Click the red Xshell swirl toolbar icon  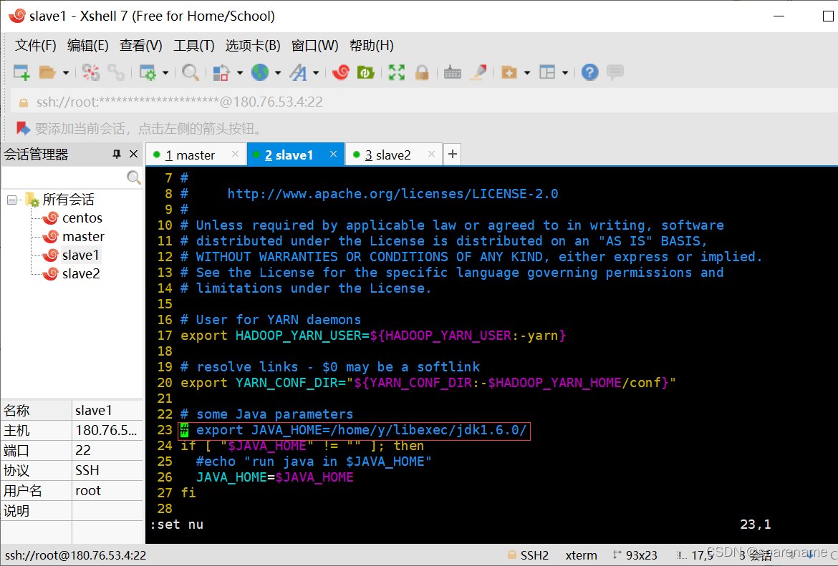(x=340, y=72)
